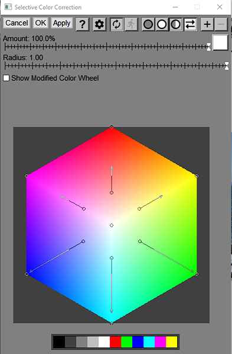Click the green vertex point of hexagon

pyautogui.click(x=197, y=274)
